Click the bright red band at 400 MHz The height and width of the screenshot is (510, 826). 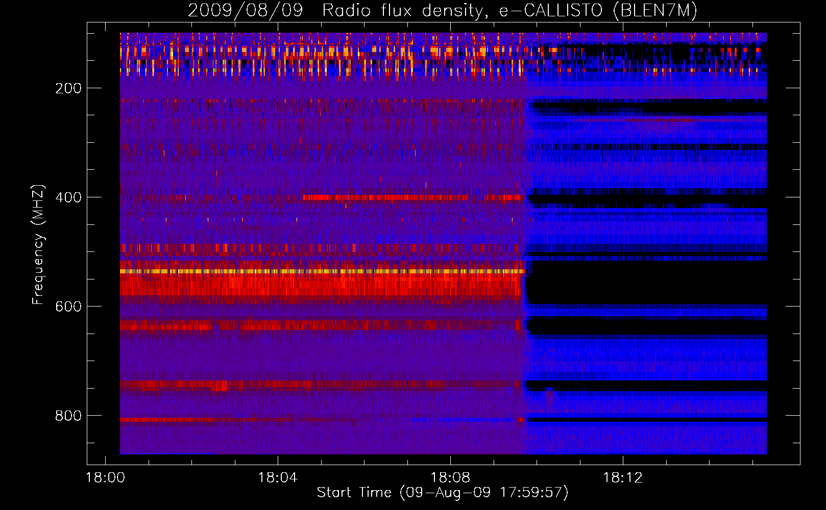pyautogui.click(x=414, y=197)
